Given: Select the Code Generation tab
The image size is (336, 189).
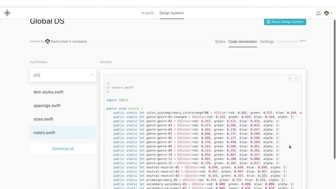Looking at the screenshot, I should [243, 41].
